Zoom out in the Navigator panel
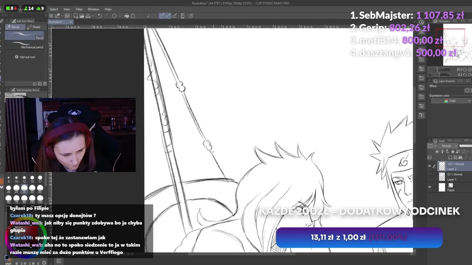Image resolution: width=472 pixels, height=265 pixels. coord(465,70)
